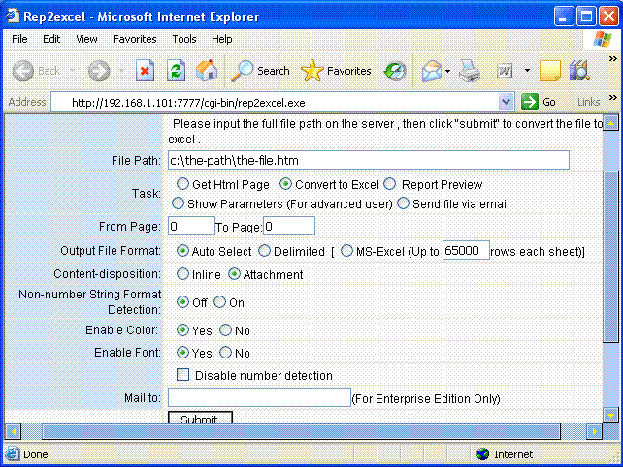
Task: Click the Links toolbar label
Action: tap(588, 102)
